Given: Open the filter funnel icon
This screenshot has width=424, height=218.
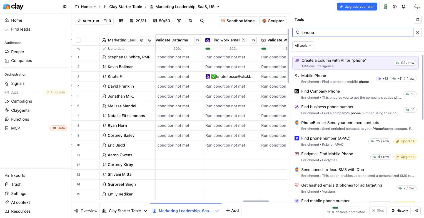Looking at the screenshot, I should coord(179,21).
